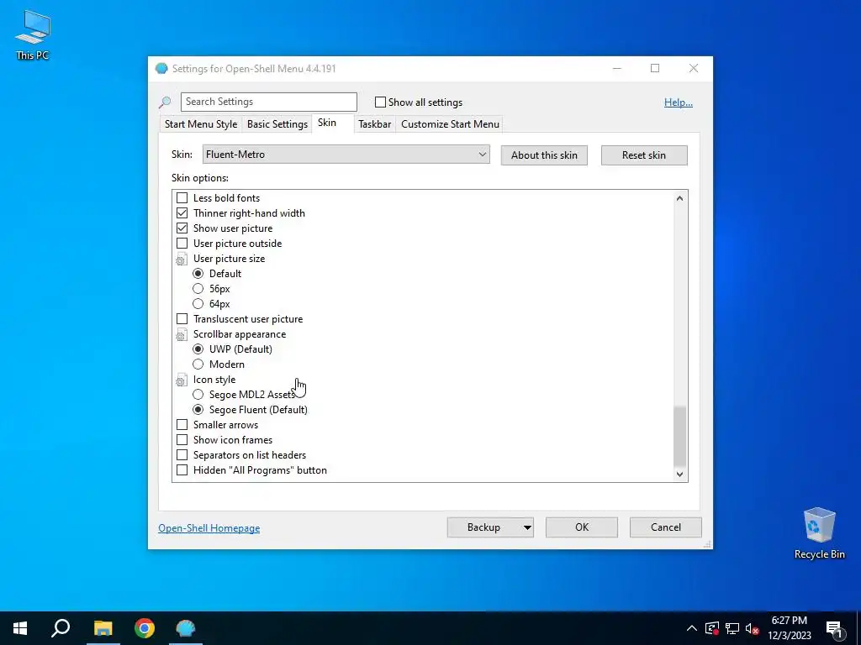Check Hidden "All Programs" button option
The width and height of the screenshot is (861, 645).
click(x=182, y=470)
